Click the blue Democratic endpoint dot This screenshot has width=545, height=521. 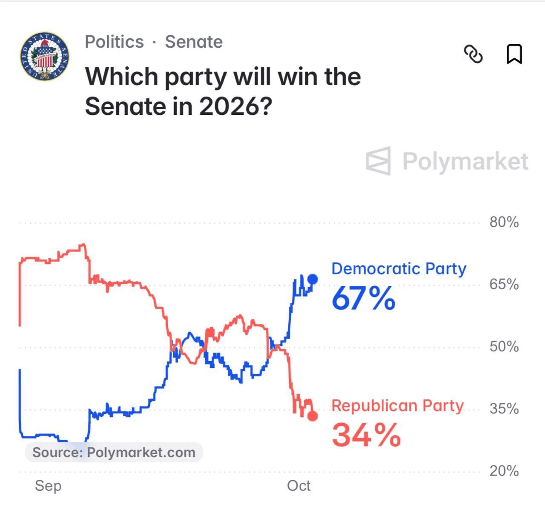pos(313,279)
